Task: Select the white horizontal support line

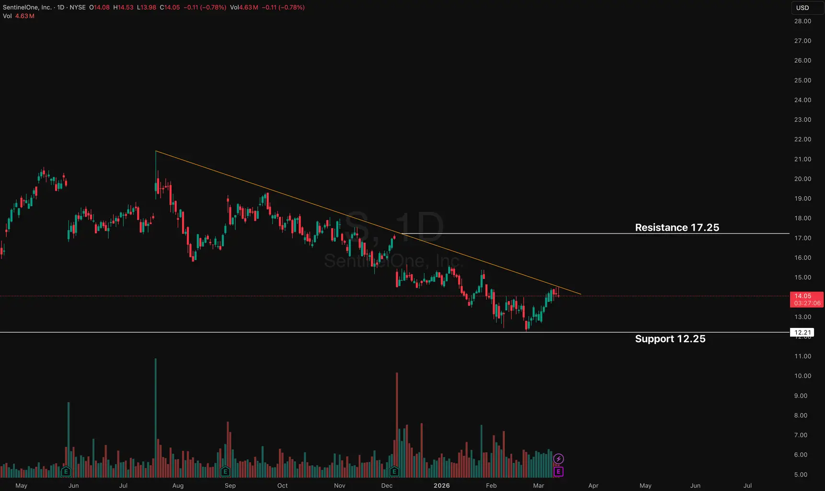Action: 287,332
